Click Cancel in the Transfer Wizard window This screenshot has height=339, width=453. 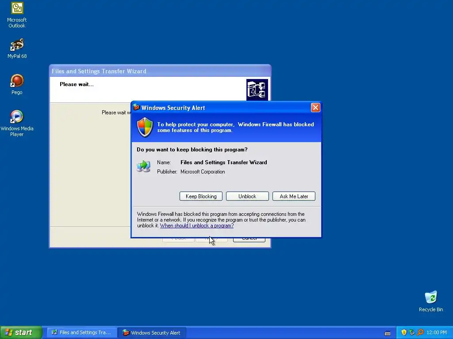click(x=250, y=239)
